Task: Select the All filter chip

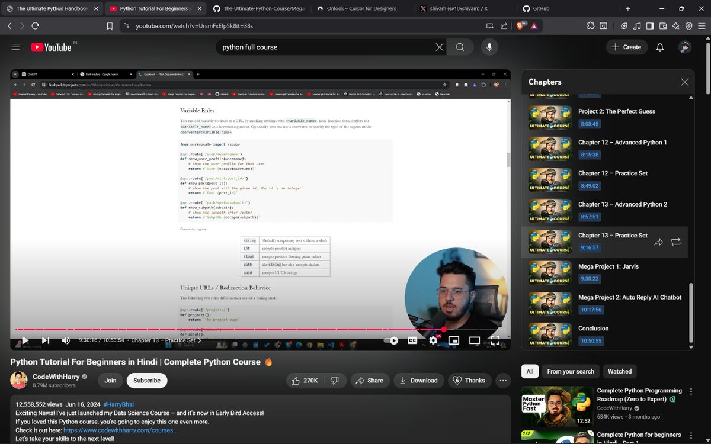Action: [530, 371]
